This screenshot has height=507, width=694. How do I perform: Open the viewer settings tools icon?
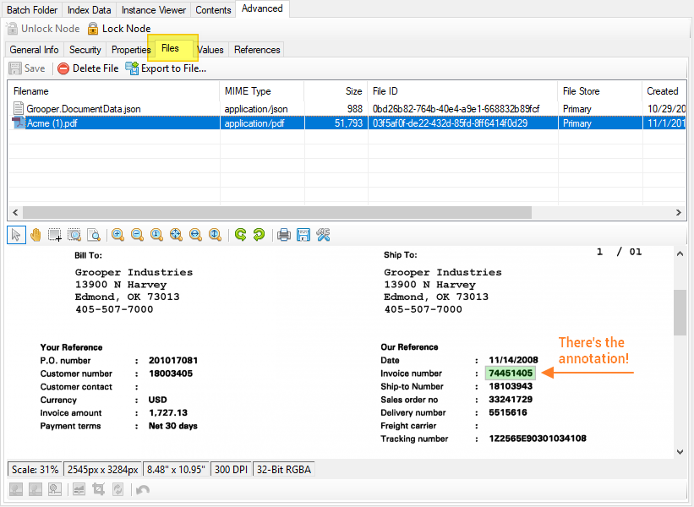tap(323, 235)
